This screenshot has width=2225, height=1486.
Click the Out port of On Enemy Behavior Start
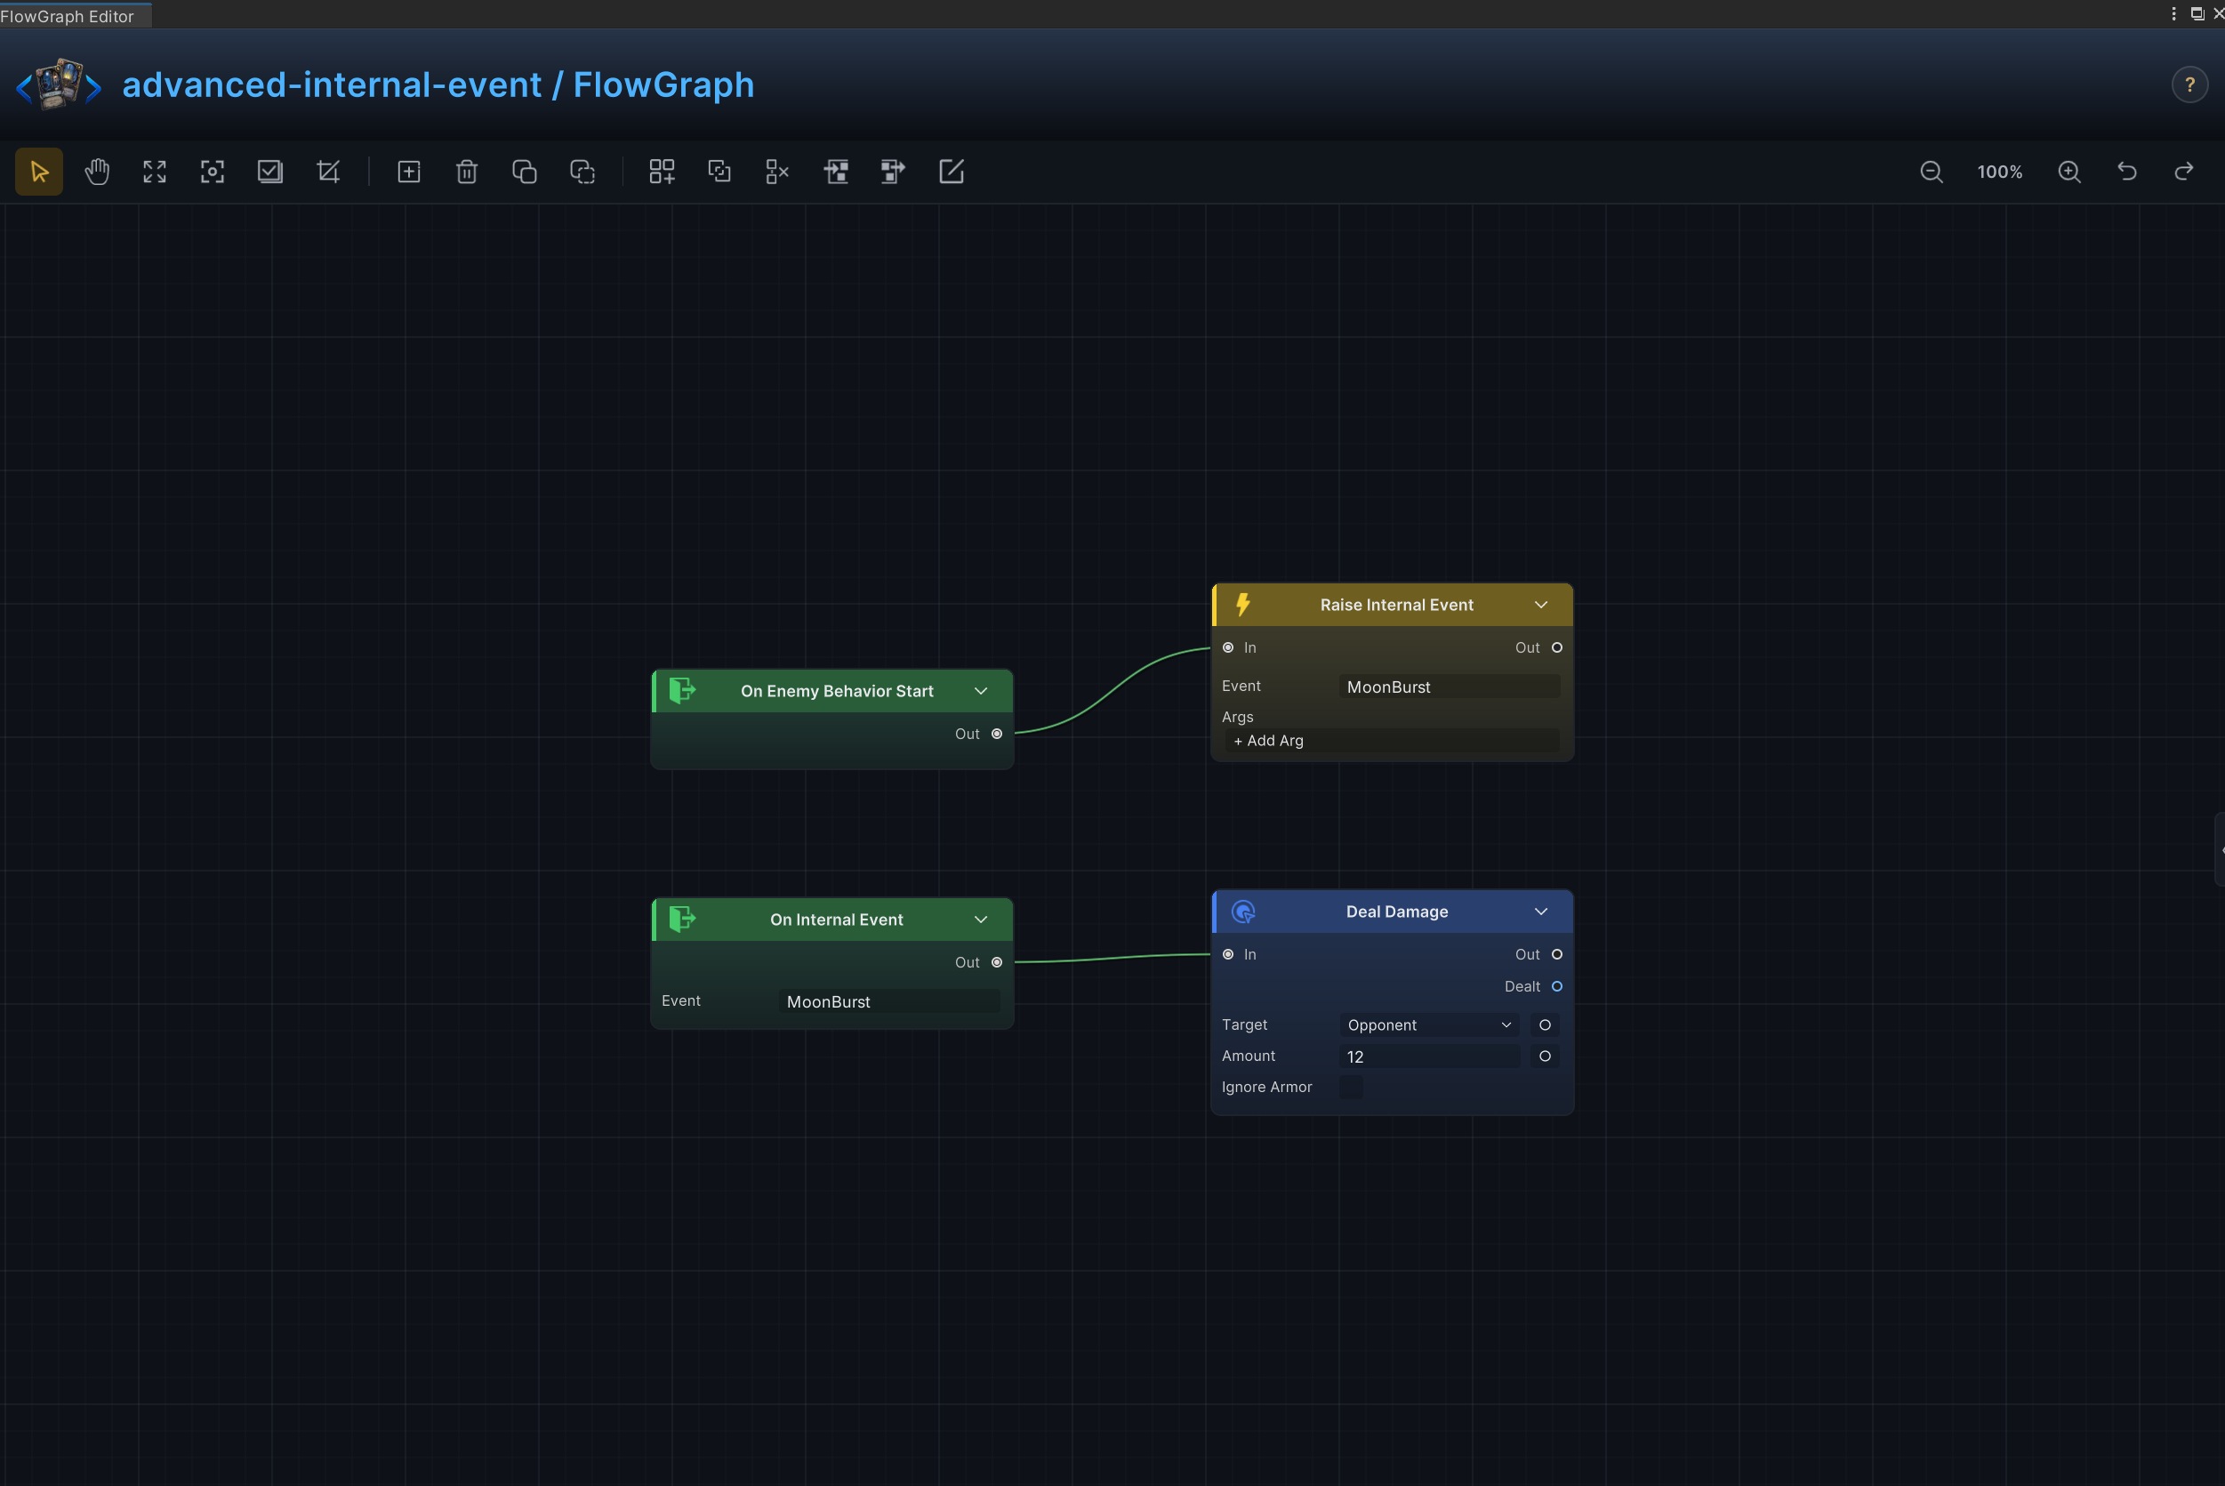point(997,734)
